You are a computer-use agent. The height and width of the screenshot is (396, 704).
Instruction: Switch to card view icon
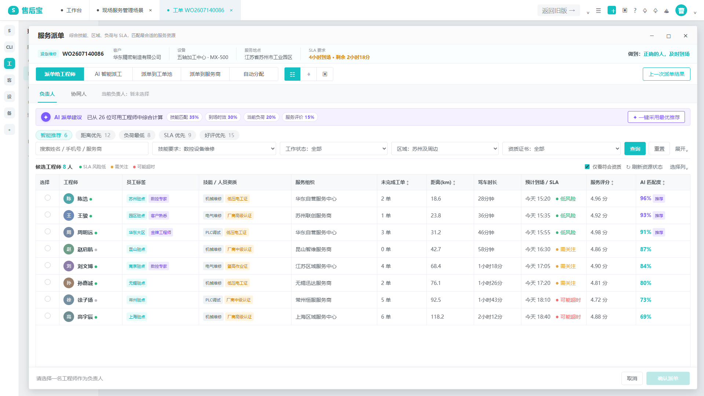325,74
